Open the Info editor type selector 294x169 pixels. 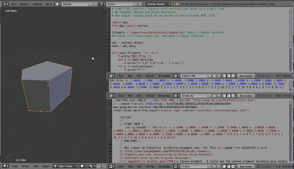pyautogui.click(x=5, y=4)
